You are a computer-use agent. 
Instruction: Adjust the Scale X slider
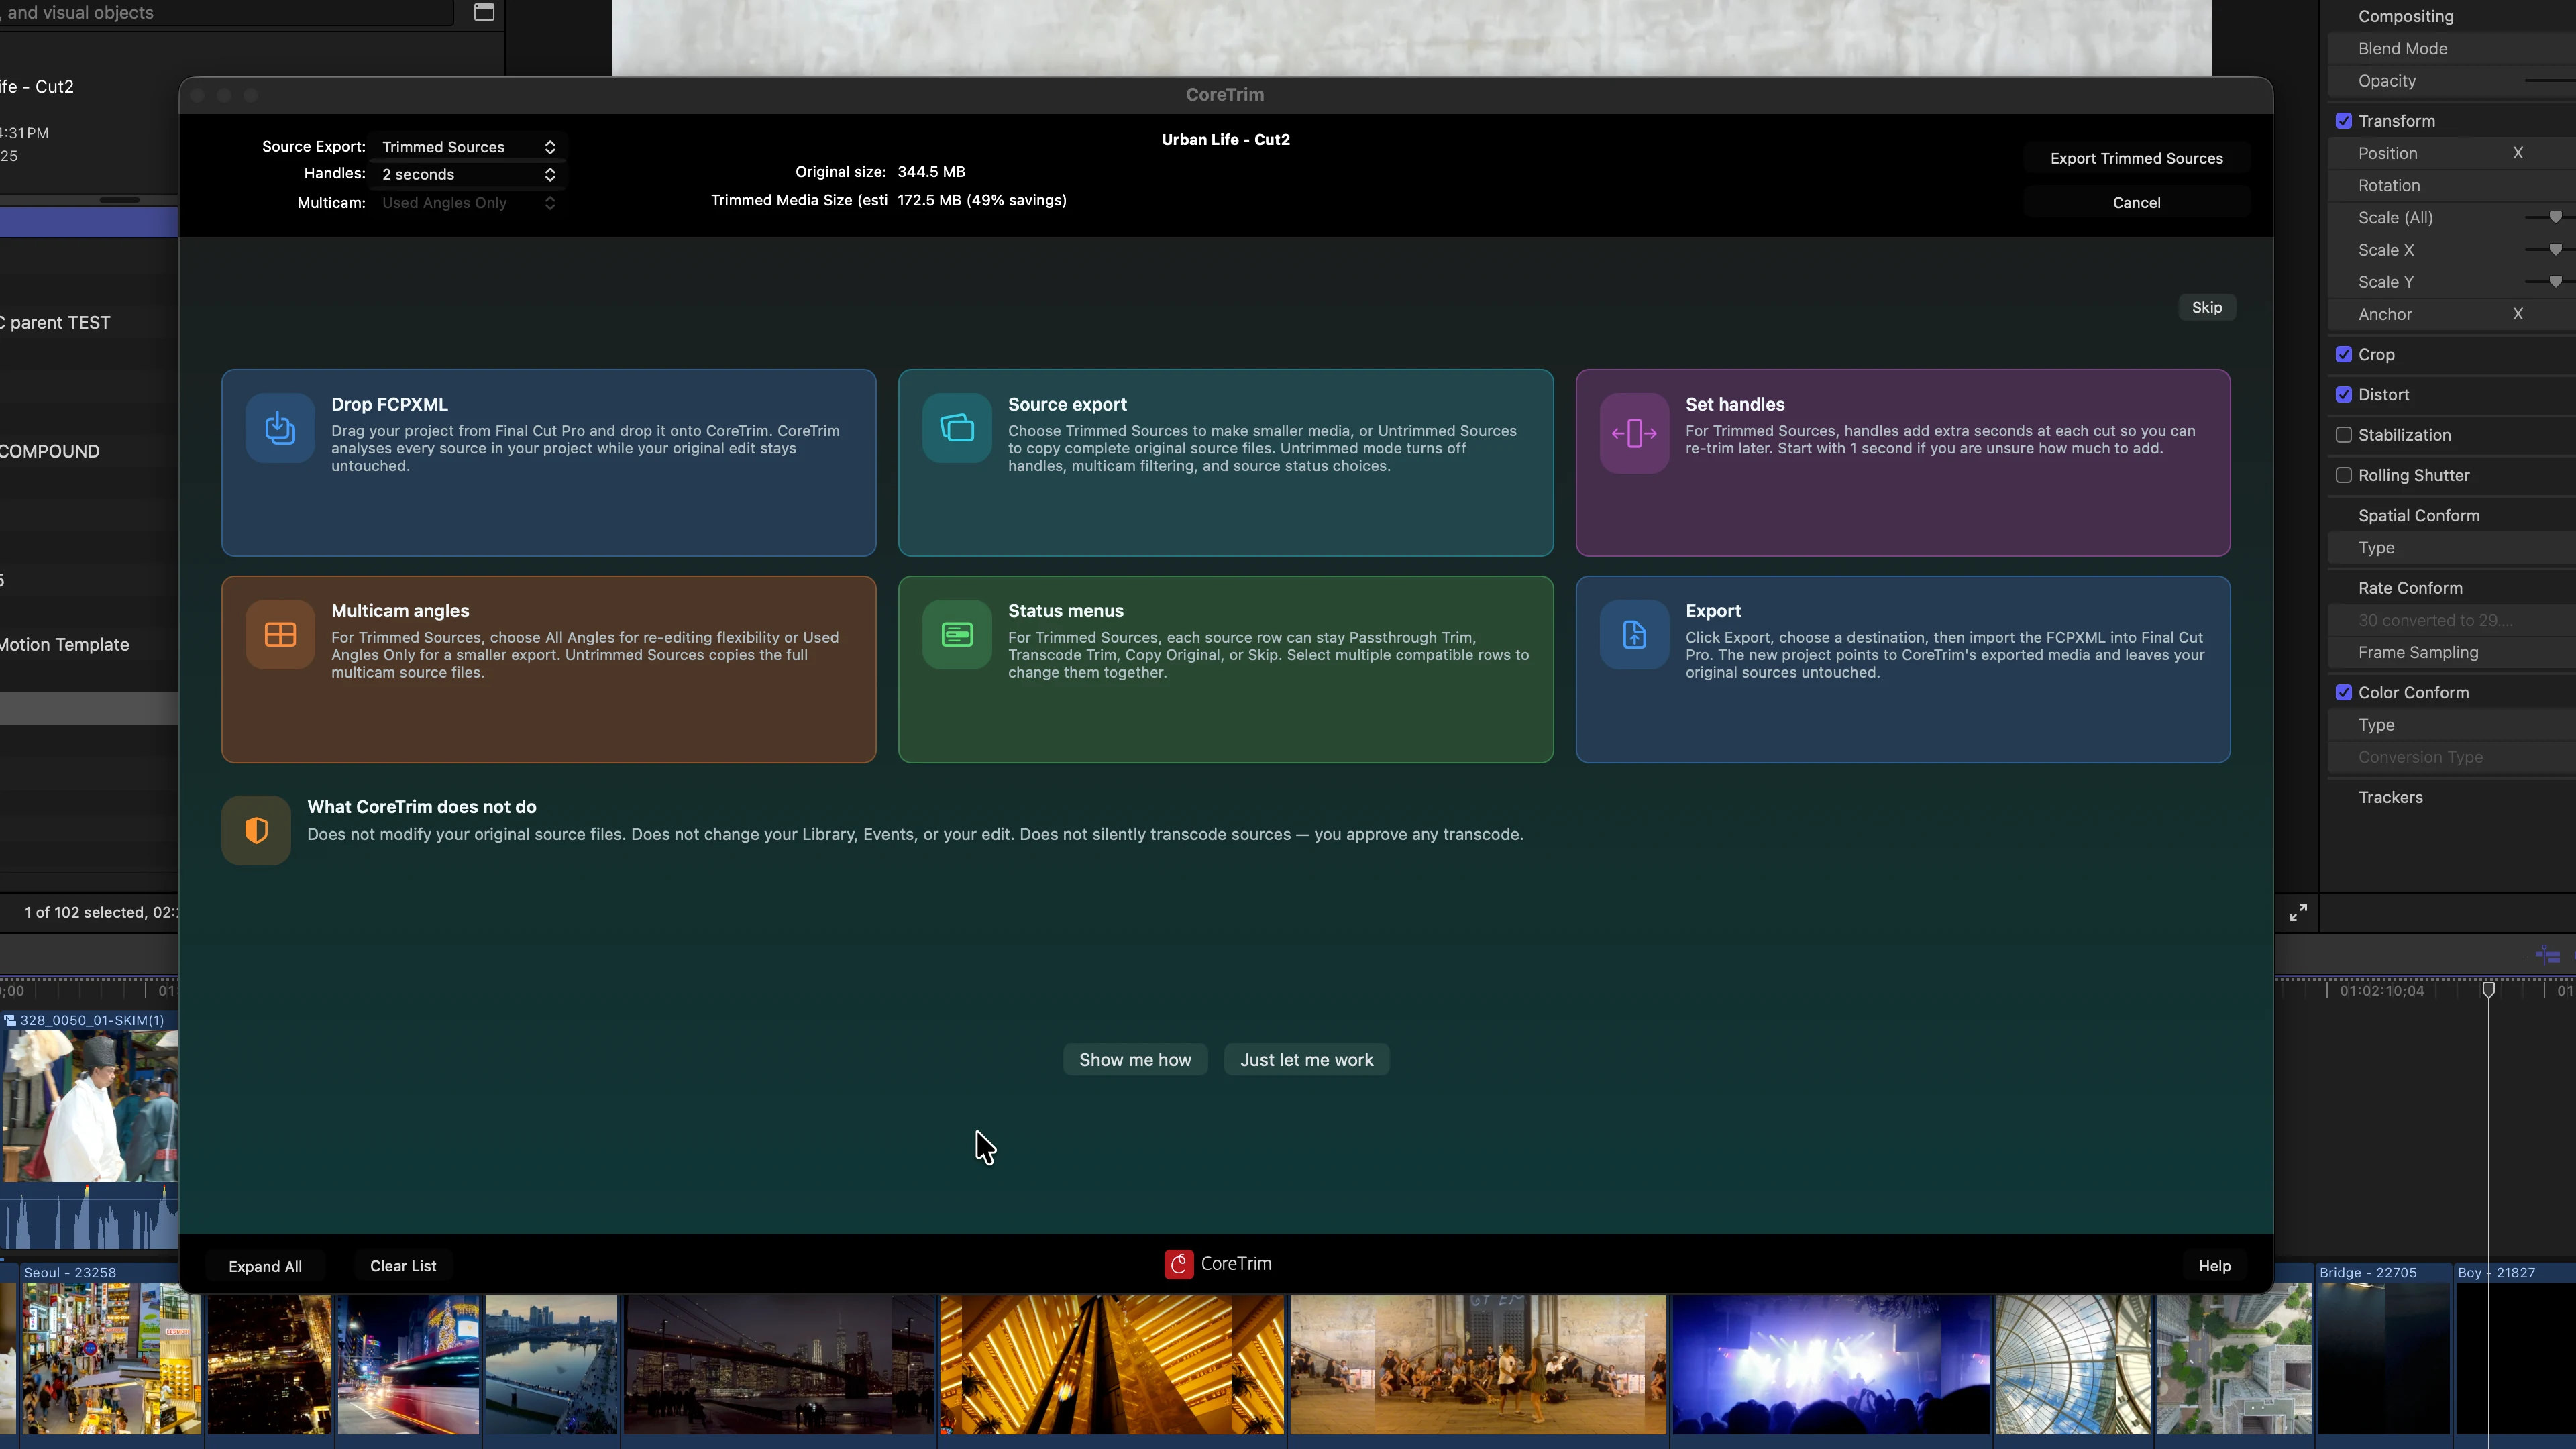pos(2555,249)
